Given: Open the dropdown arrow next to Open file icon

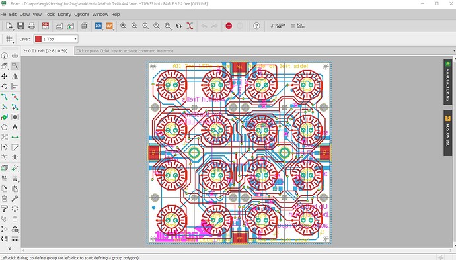Looking at the screenshot, I should tap(13, 29).
